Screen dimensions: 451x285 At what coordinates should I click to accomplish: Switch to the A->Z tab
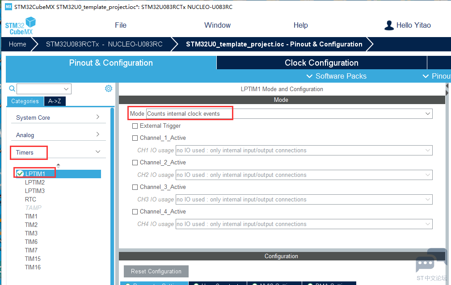(55, 101)
